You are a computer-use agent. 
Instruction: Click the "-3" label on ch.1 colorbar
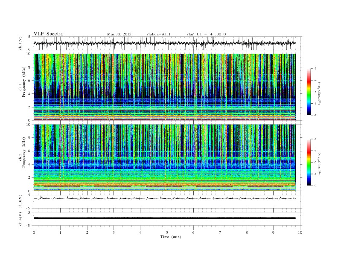tap(315, 69)
